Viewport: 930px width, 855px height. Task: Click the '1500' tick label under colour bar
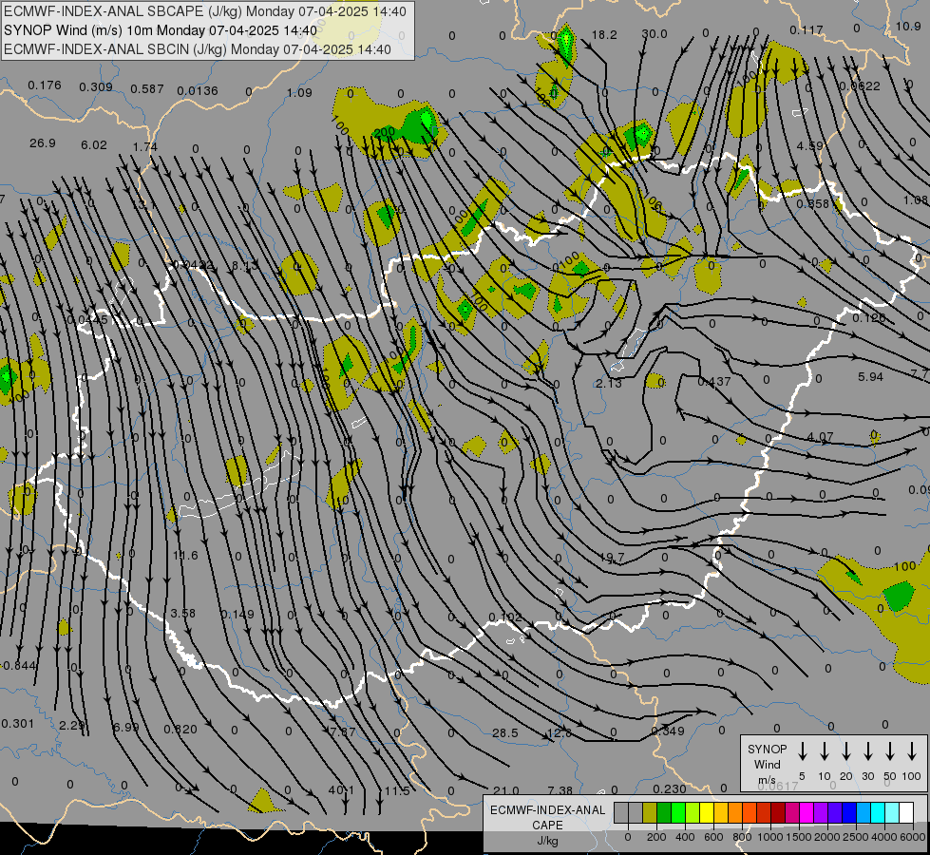(799, 837)
